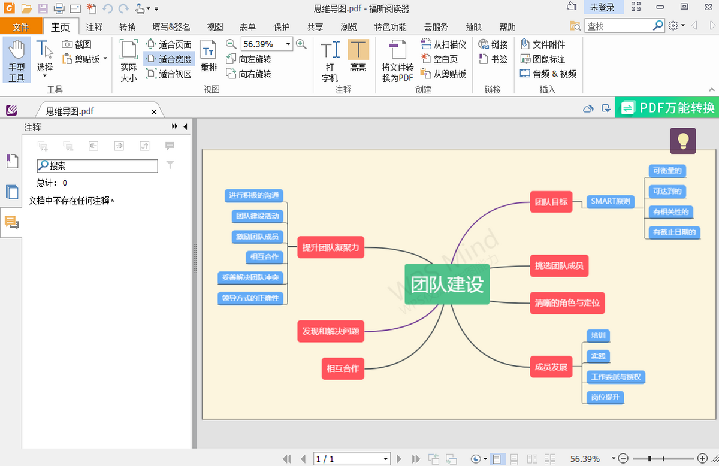The width and height of the screenshot is (719, 466).
Task: Select the Hand tool (手型工具)
Action: coord(17,61)
